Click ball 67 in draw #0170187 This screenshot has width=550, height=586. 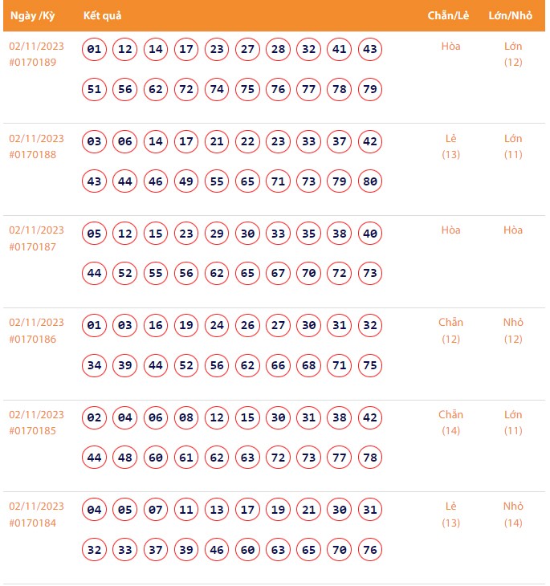pos(278,274)
